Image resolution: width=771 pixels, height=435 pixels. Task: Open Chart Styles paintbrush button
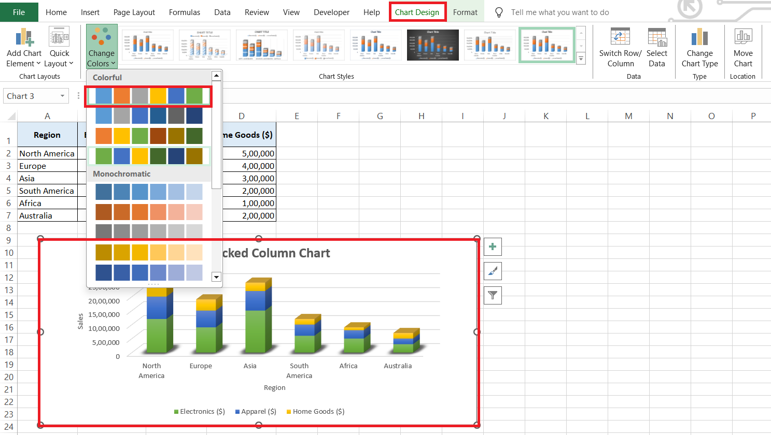tap(493, 271)
